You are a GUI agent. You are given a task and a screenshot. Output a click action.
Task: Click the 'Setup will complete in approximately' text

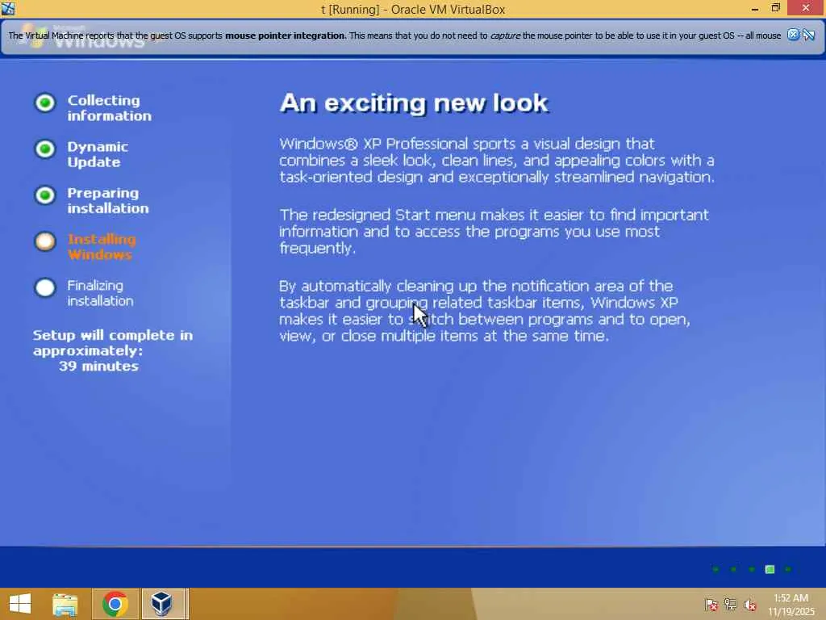pos(113,343)
